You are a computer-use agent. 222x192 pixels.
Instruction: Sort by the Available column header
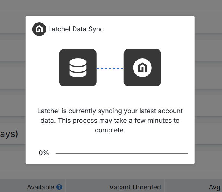[41, 187]
